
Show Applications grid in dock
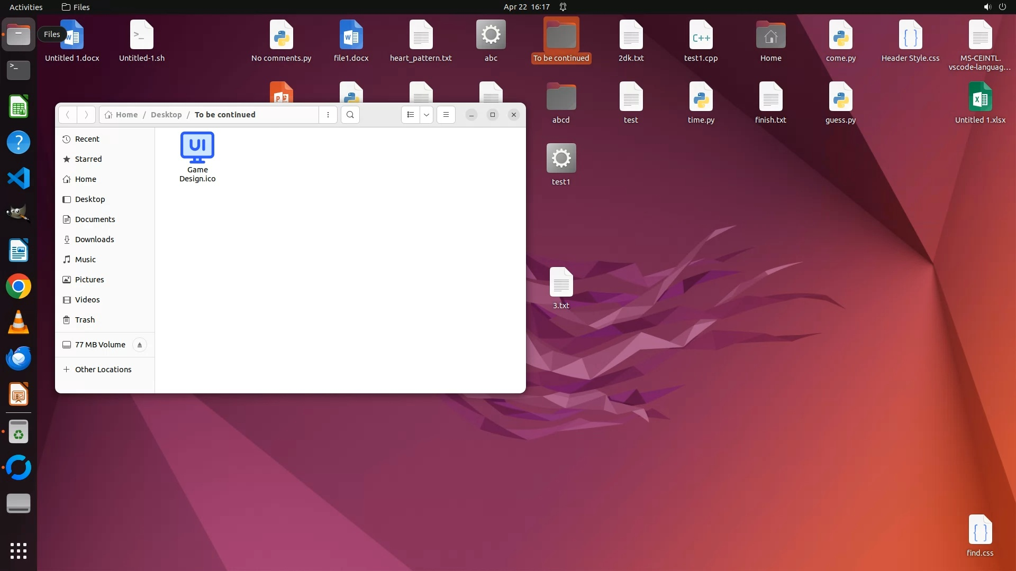point(19,551)
